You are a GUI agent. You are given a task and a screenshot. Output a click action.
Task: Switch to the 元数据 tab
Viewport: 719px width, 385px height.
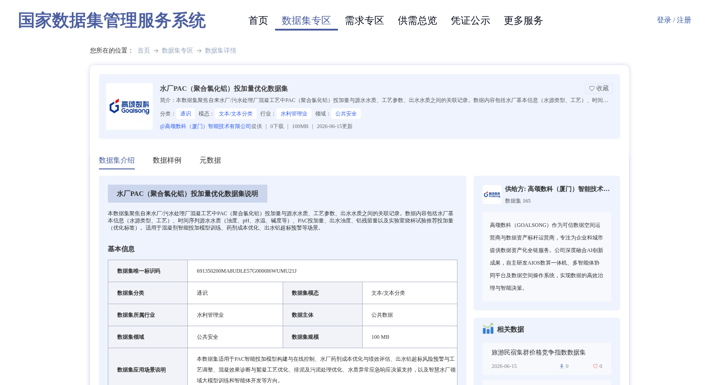[210, 160]
